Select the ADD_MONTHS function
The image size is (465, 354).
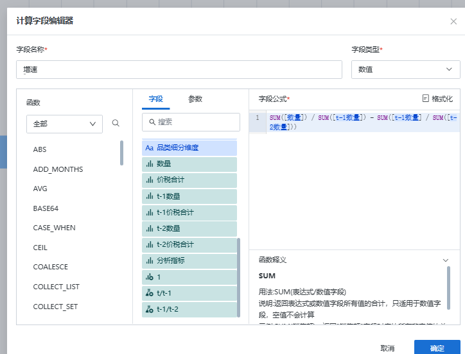coord(58,169)
